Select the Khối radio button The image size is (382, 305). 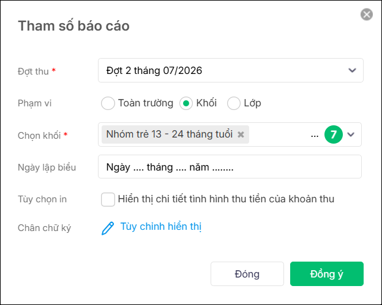[x=186, y=103]
